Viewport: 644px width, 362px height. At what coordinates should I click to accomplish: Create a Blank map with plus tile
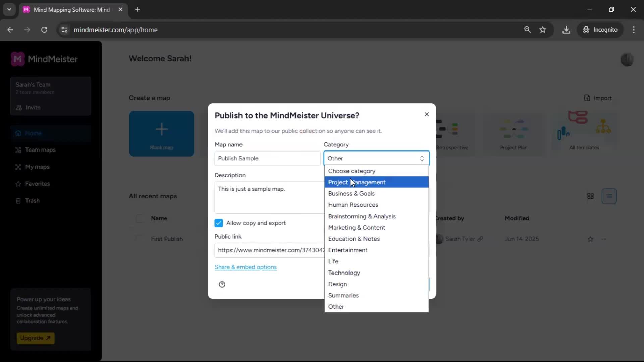[161, 133]
